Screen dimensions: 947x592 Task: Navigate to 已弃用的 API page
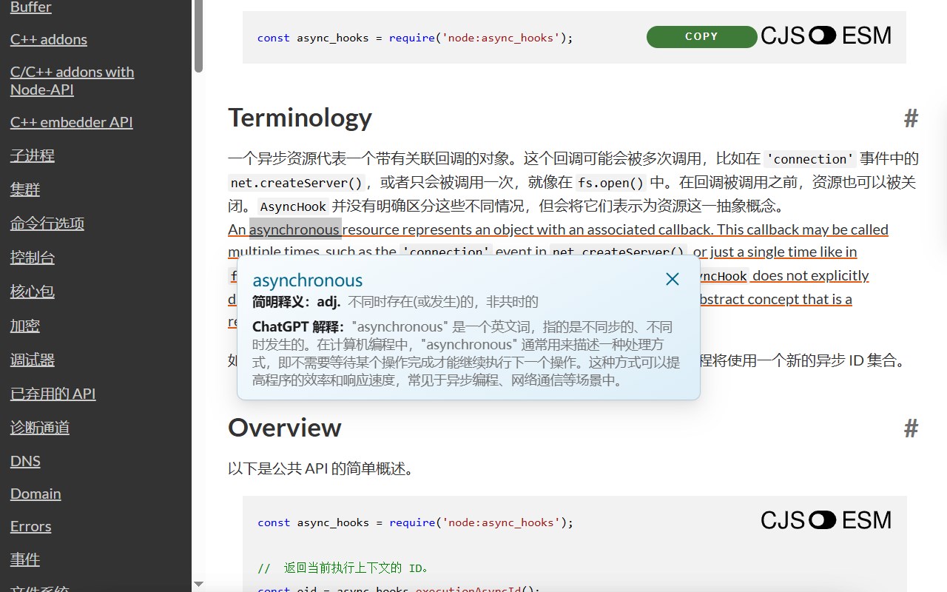[53, 394]
